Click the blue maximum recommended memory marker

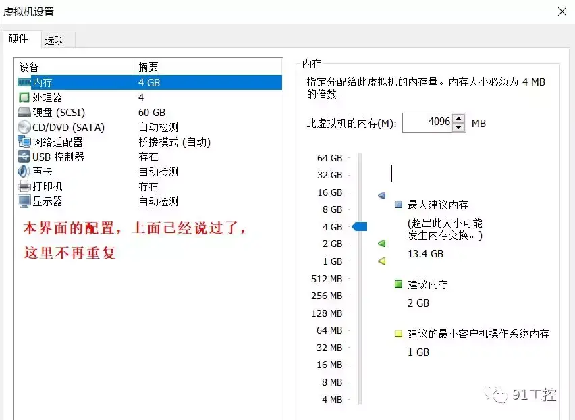tap(382, 195)
